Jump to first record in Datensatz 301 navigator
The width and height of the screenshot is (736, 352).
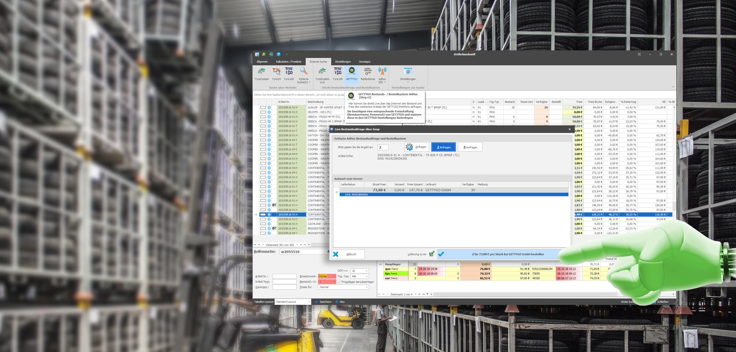[x=255, y=245]
